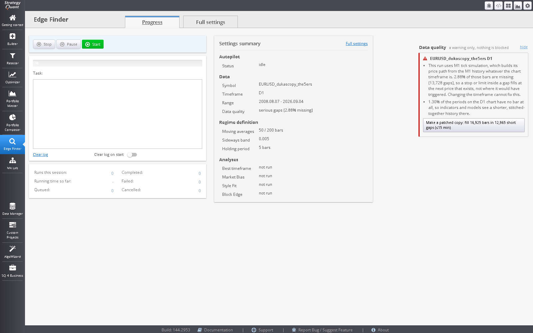Screen dimensions: 533x333
Task: Click the progress bar at 0%
Action: [x=118, y=63]
